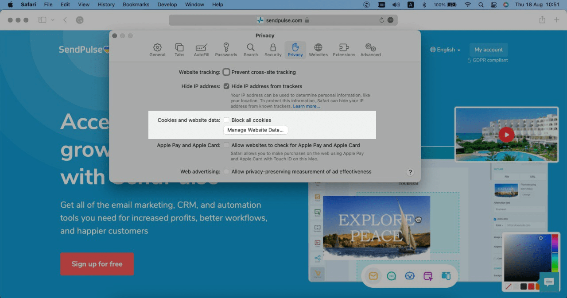Follow the Learn more link
The image size is (567, 298).
point(306,106)
